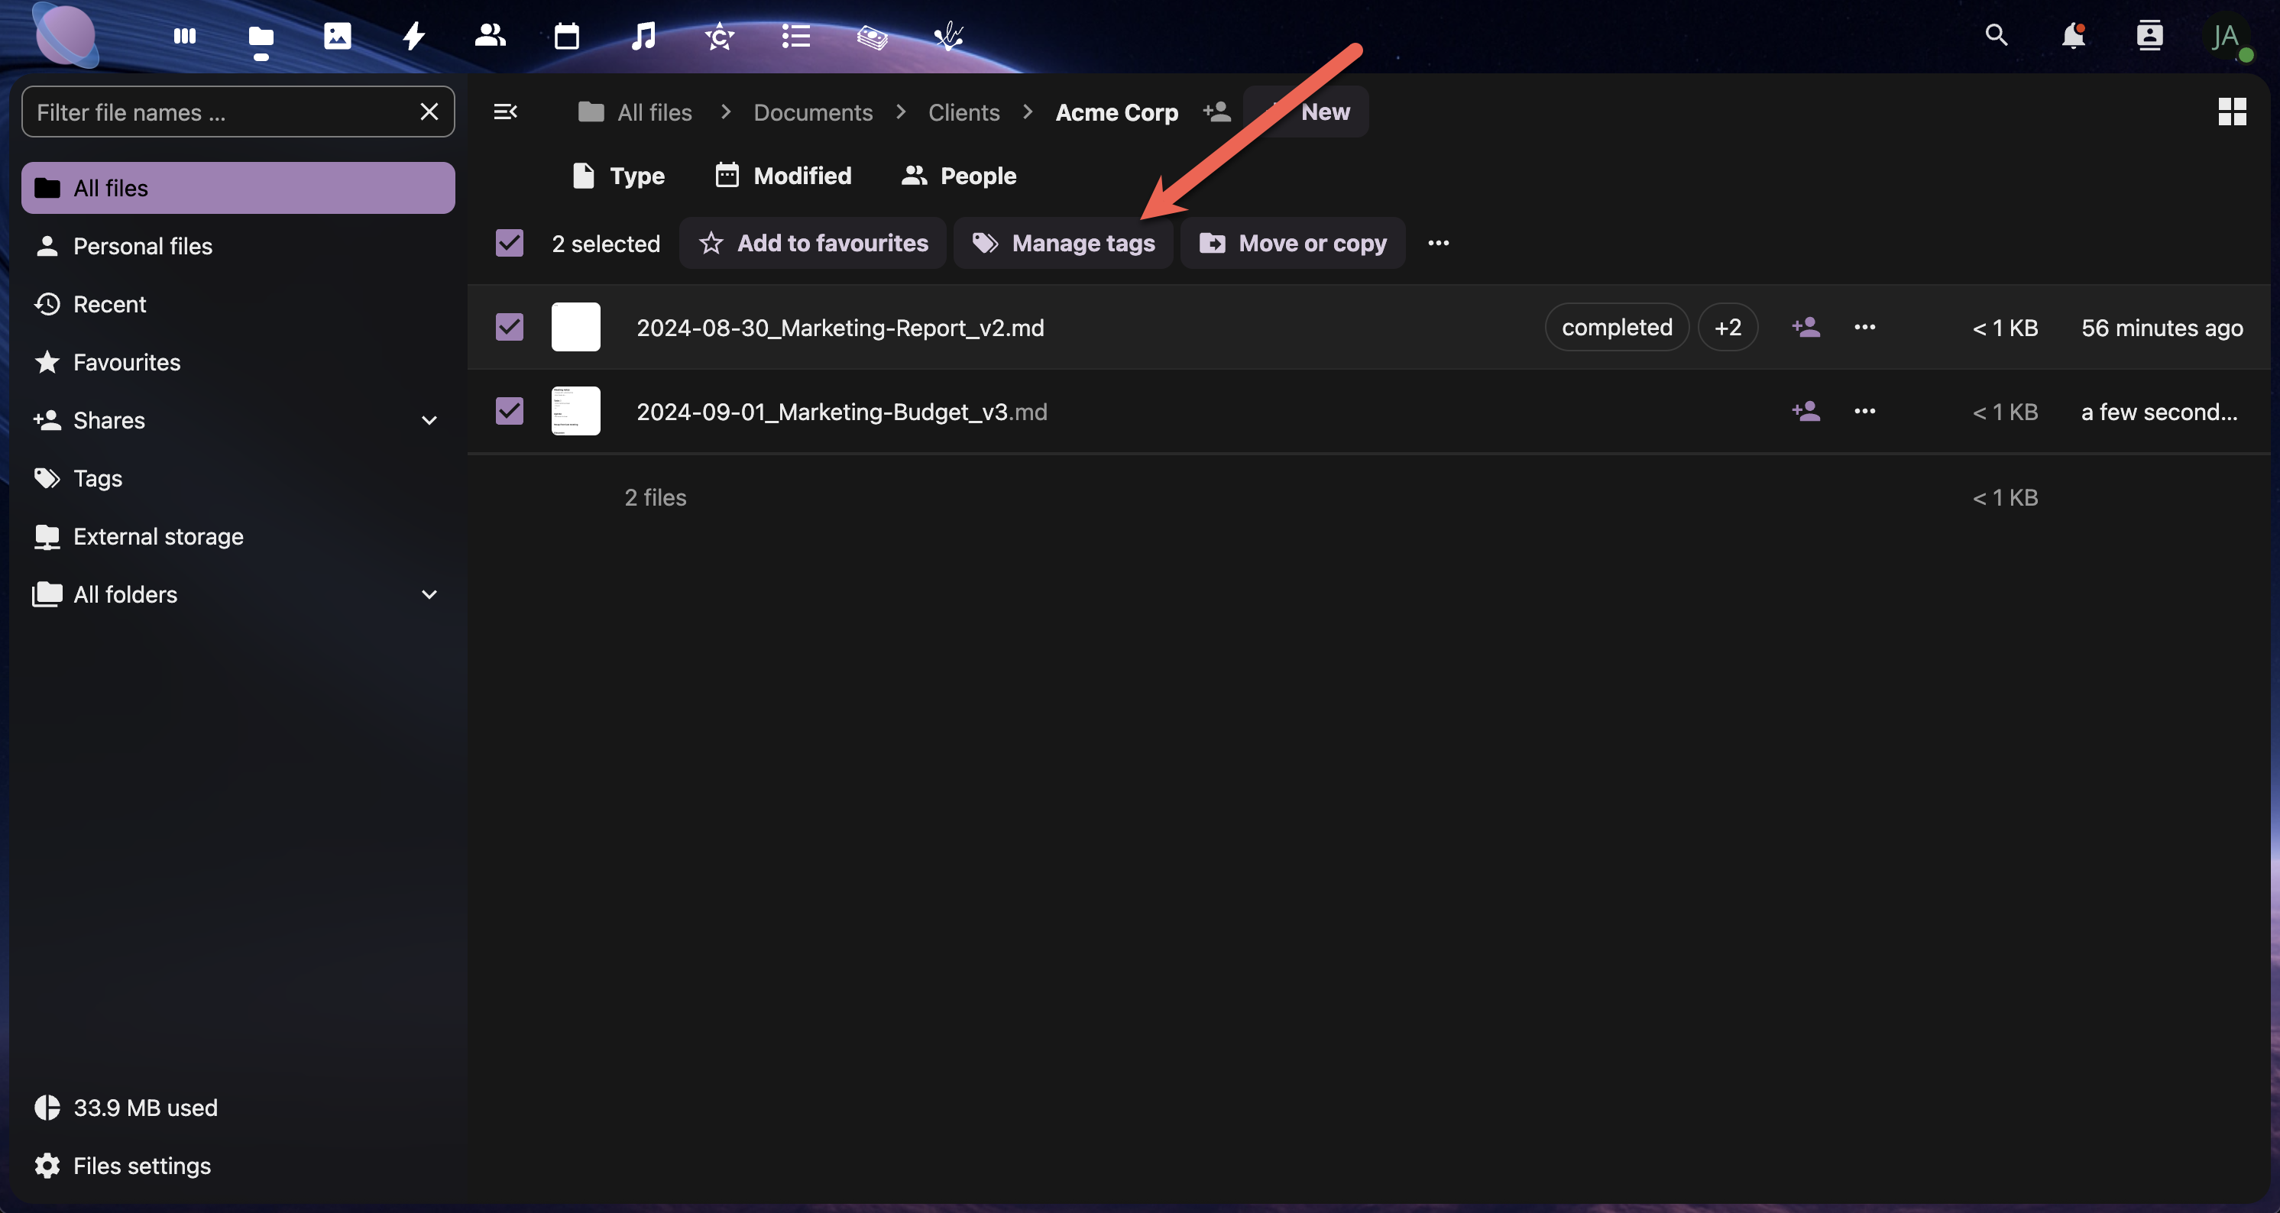Uncheck the Marketing-Report_v2.md file checkbox
This screenshot has width=2280, height=1213.
coord(509,328)
